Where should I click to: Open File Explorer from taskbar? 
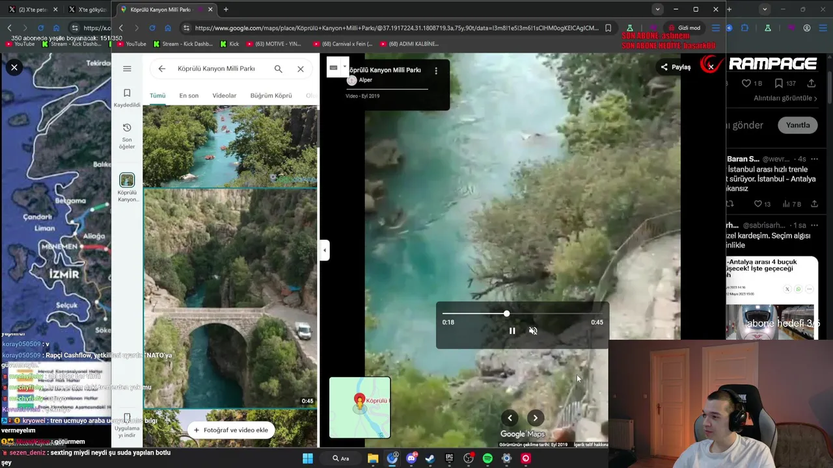[373, 458]
